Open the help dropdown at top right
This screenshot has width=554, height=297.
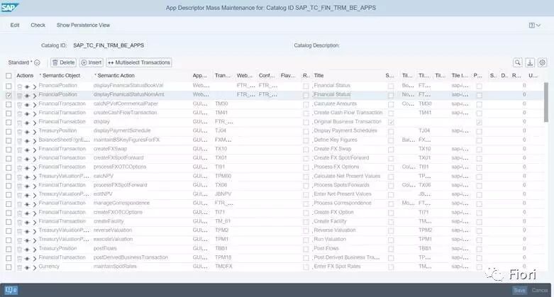point(535,25)
